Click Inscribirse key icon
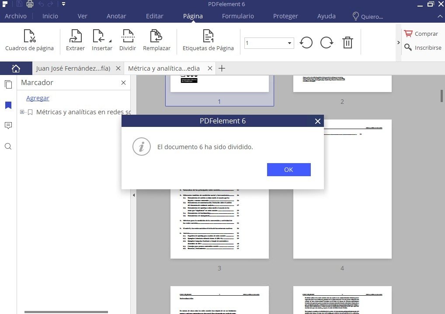The width and height of the screenshot is (445, 314). click(423, 48)
